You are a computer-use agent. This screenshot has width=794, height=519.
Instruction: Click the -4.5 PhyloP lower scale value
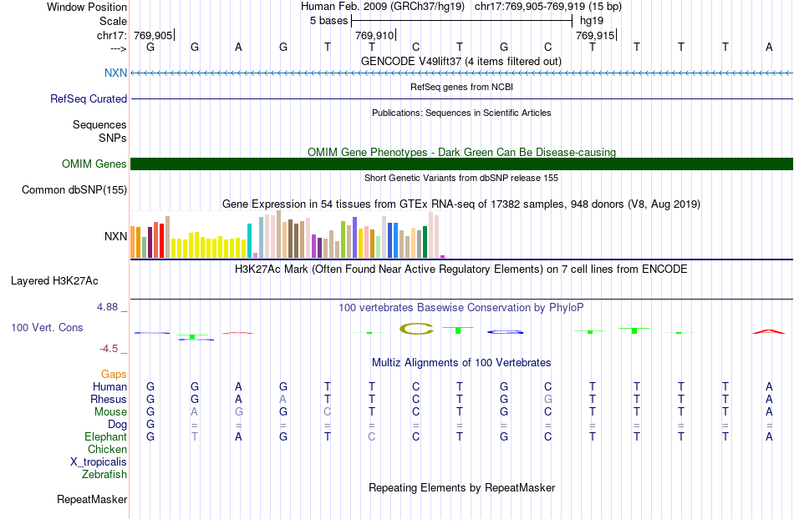[109, 349]
